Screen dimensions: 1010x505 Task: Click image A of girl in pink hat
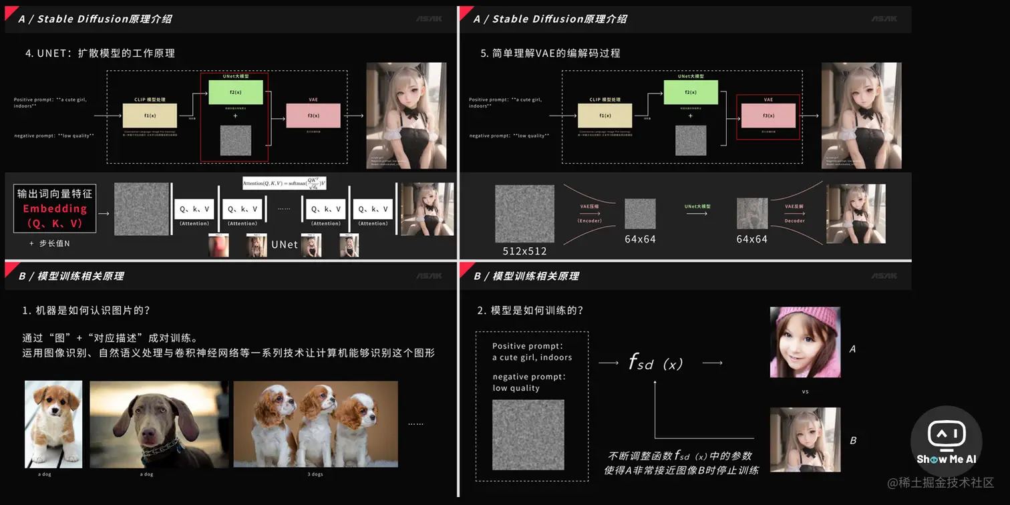805,342
